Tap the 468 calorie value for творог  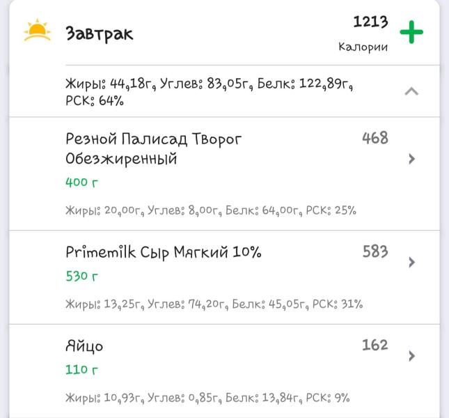(375, 138)
